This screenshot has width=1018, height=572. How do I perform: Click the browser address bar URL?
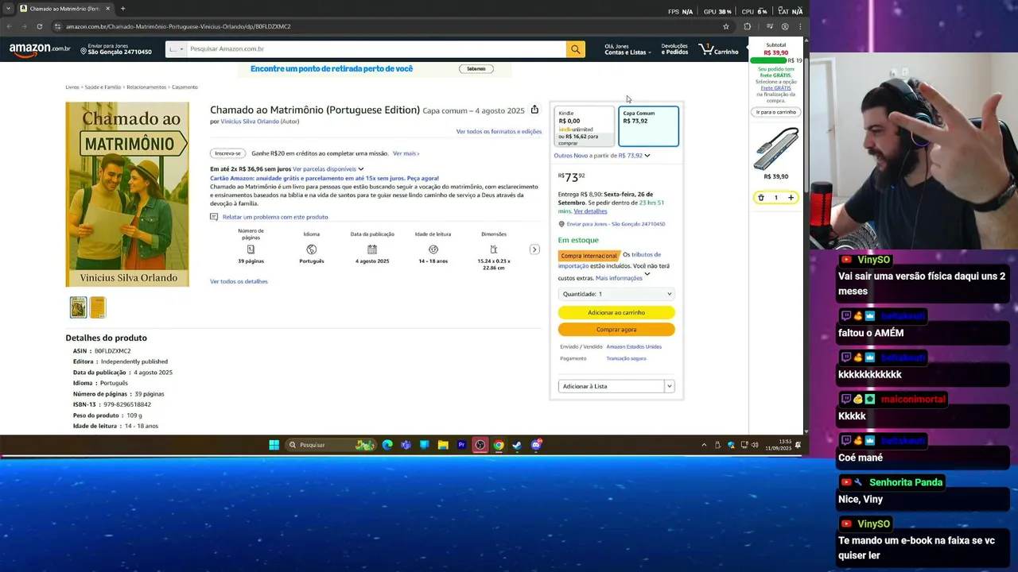(178, 26)
